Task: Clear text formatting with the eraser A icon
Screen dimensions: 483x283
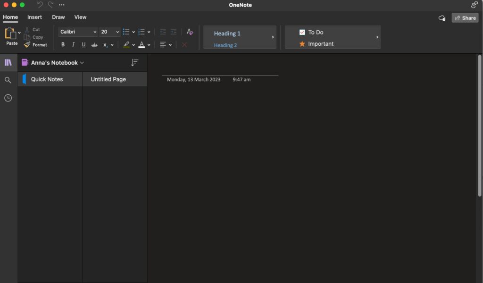Action: (x=190, y=32)
